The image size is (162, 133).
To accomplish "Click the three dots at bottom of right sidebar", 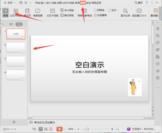I will tap(158, 87).
